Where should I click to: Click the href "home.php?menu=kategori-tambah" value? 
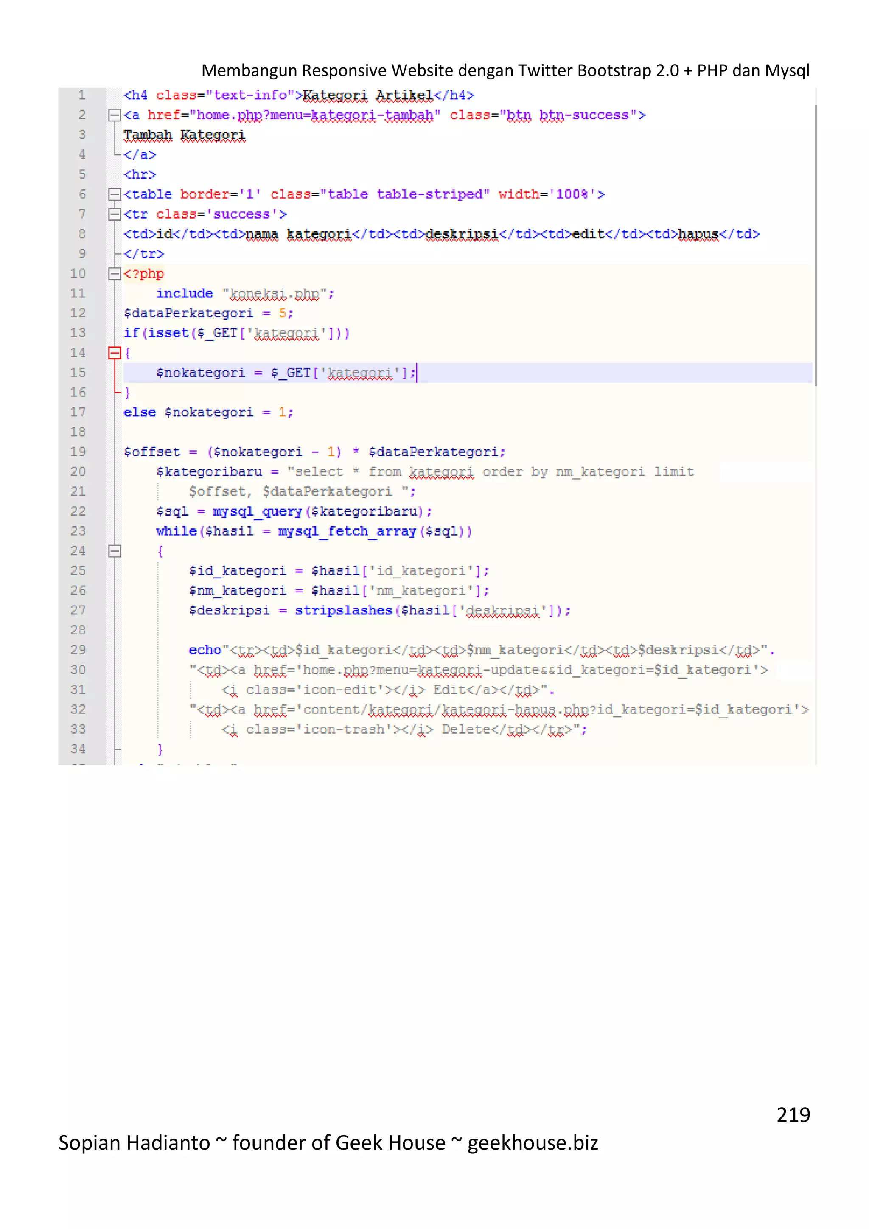tap(315, 115)
